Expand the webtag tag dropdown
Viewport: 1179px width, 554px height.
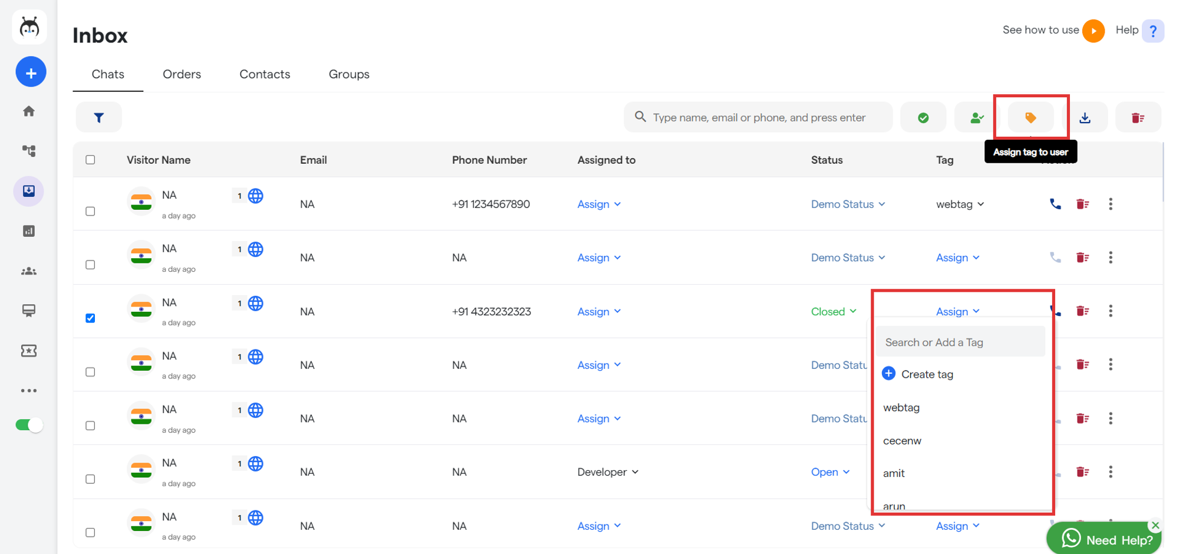point(960,204)
